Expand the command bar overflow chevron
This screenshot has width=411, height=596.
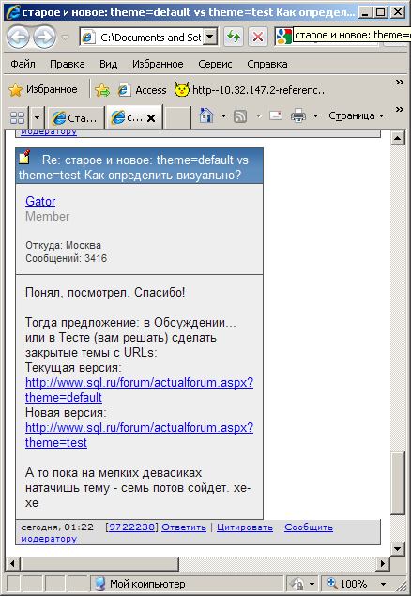pyautogui.click(x=399, y=109)
